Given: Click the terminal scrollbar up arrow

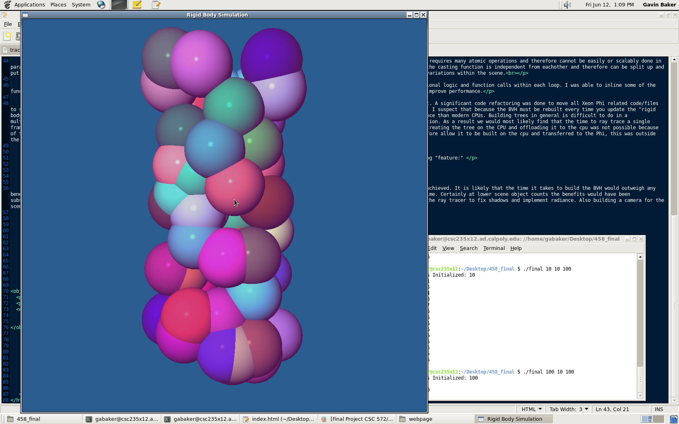Looking at the screenshot, I should pyautogui.click(x=640, y=257).
